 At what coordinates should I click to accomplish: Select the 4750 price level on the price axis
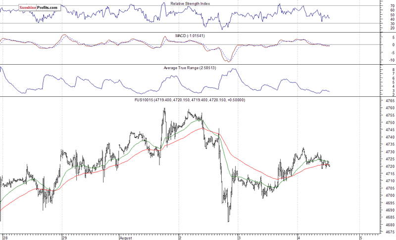point(376,122)
